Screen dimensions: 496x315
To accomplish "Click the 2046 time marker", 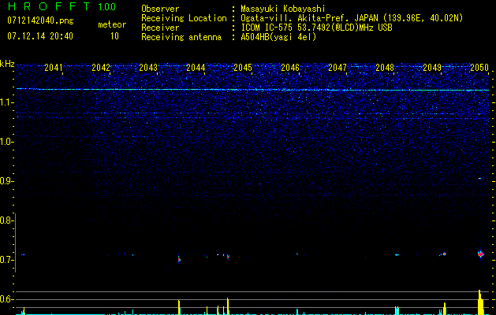I will pos(290,67).
